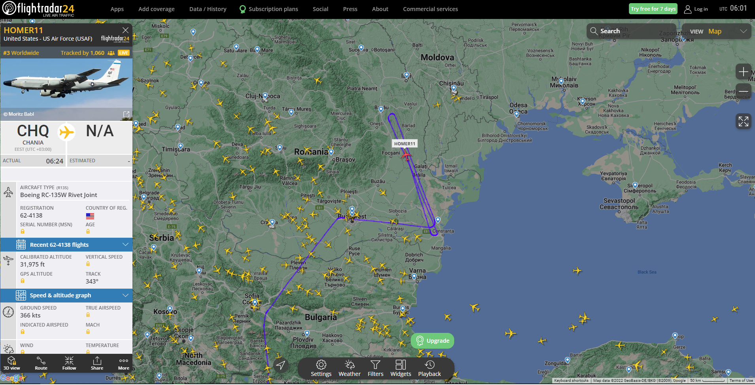
Task: Open the VIEW Map dropdown
Action: pos(717,31)
